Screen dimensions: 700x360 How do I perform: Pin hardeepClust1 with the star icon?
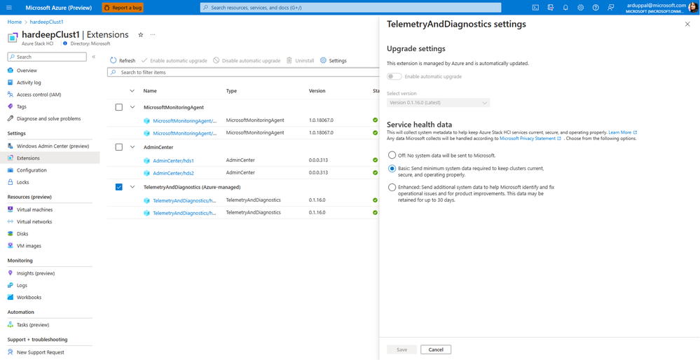141,35
